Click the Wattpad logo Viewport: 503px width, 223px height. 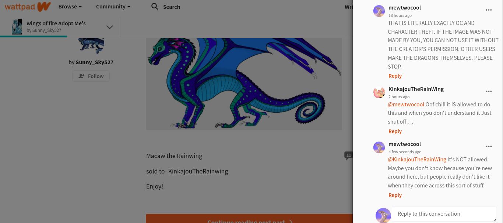[x=28, y=7]
